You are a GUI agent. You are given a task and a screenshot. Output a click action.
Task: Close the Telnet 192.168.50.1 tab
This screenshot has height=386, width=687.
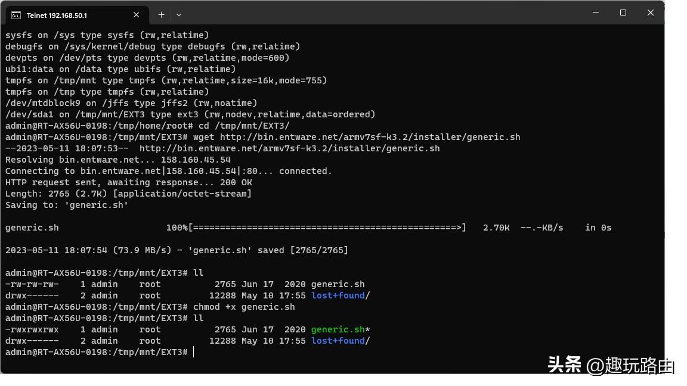[x=137, y=15]
